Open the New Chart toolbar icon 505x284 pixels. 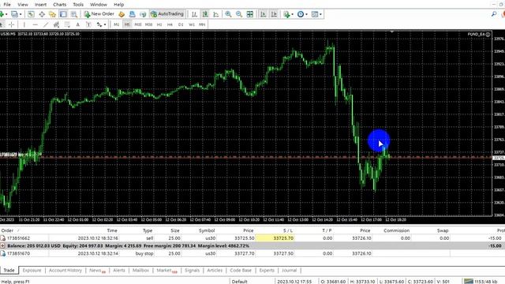click(x=2, y=14)
